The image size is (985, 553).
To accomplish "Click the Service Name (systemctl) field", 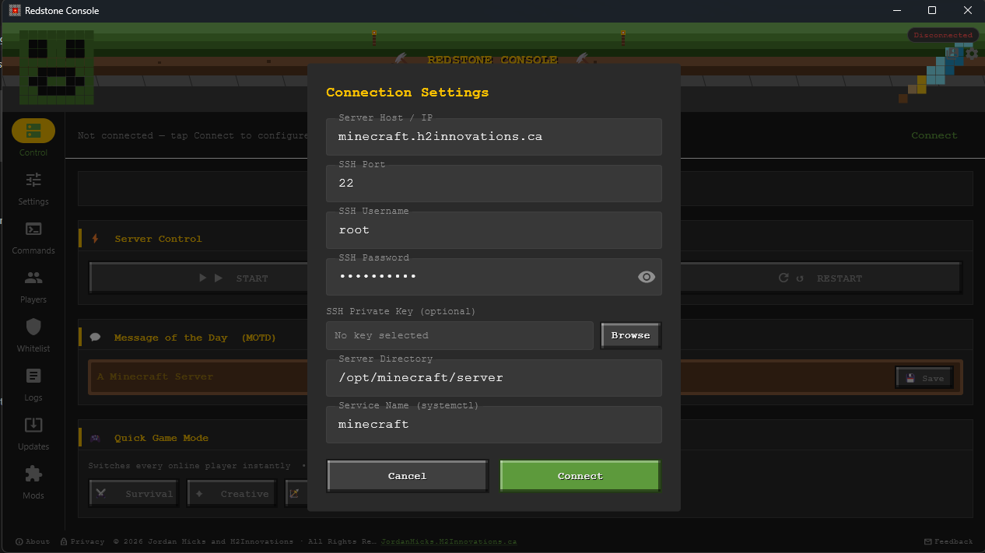I will 493,425.
